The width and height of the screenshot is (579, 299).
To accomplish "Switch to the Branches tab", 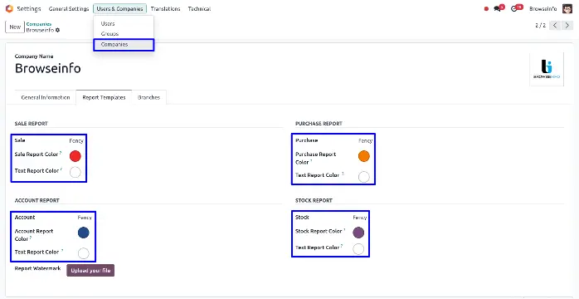I will 148,97.
